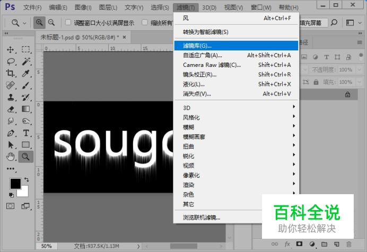
Task: Open the 文件(F) menu
Action: (32, 7)
